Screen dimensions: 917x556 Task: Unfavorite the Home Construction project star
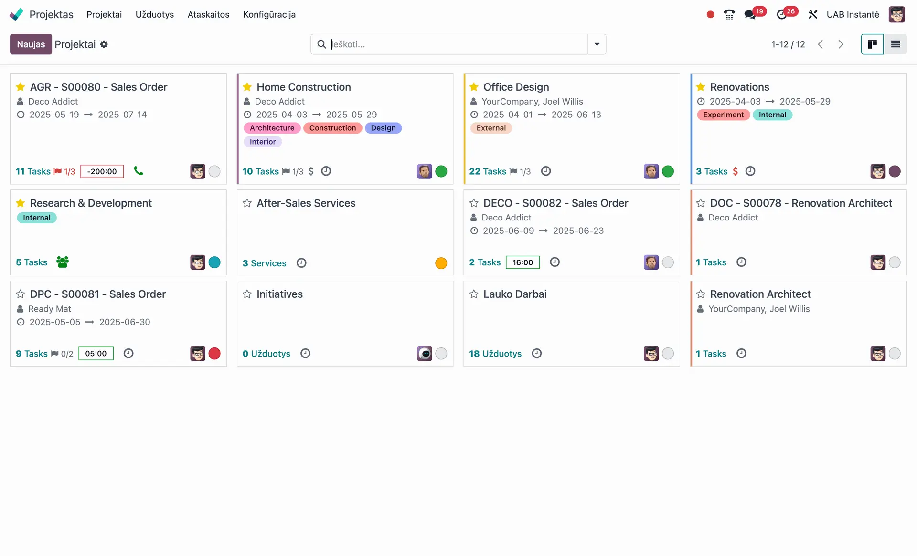tap(247, 87)
